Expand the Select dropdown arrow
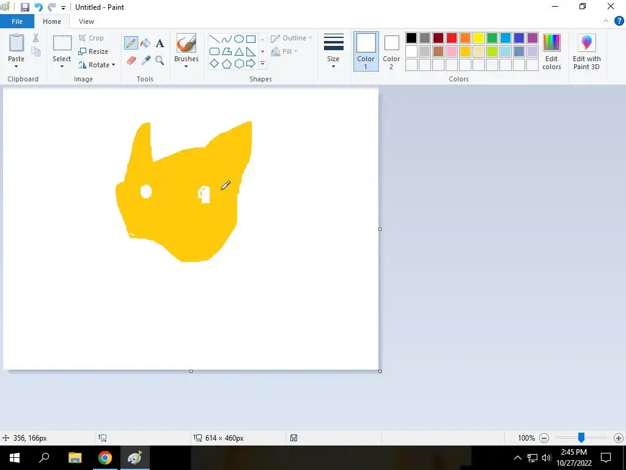Viewport: 626px width, 470px height. [x=62, y=66]
